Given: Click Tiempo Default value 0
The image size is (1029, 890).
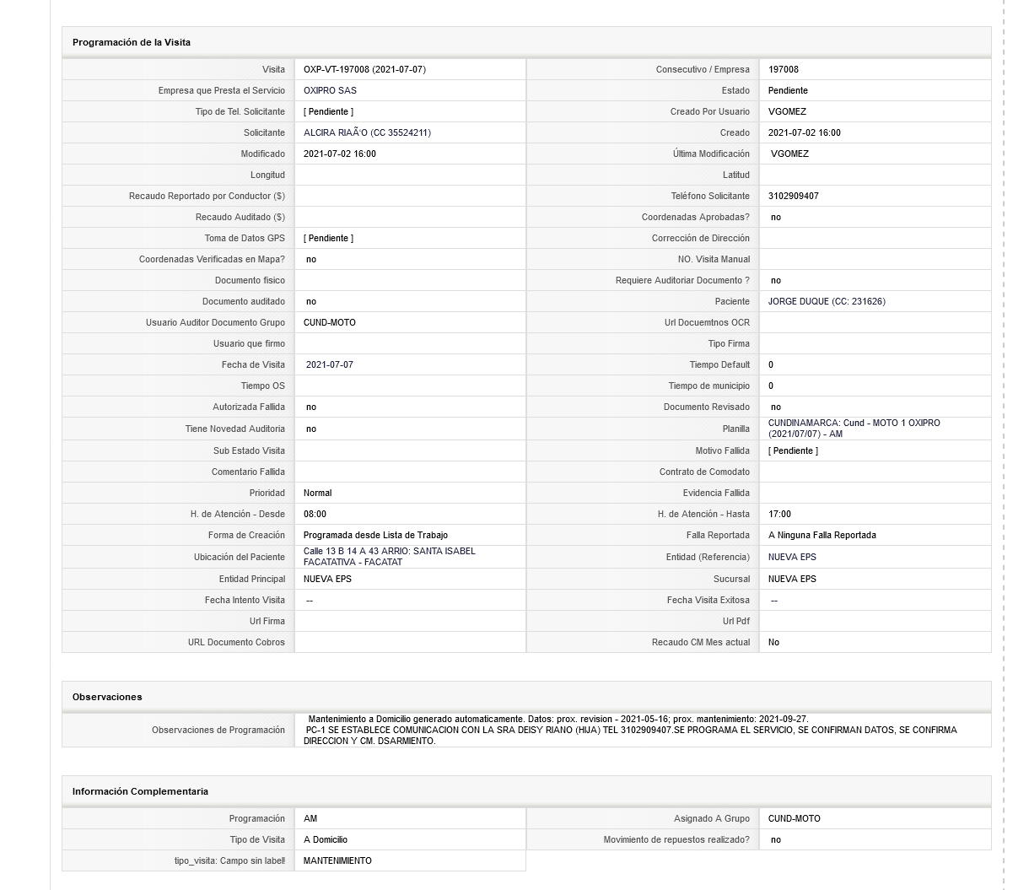Looking at the screenshot, I should click(771, 364).
